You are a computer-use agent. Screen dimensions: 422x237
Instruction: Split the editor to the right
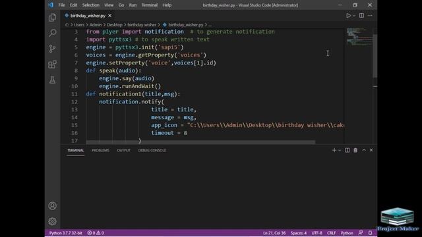tap(361, 16)
